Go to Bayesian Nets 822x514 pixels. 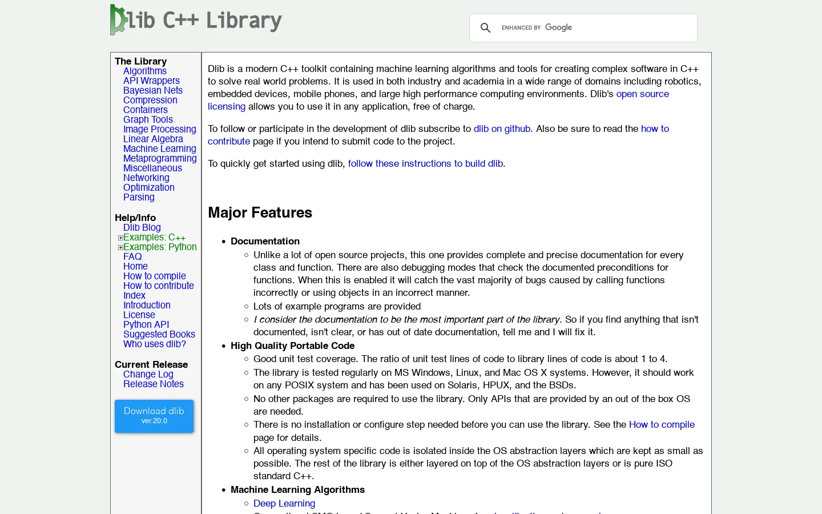tap(153, 90)
